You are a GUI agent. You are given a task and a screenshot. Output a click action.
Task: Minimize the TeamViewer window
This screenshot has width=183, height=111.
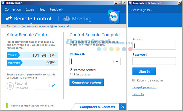(116, 3)
